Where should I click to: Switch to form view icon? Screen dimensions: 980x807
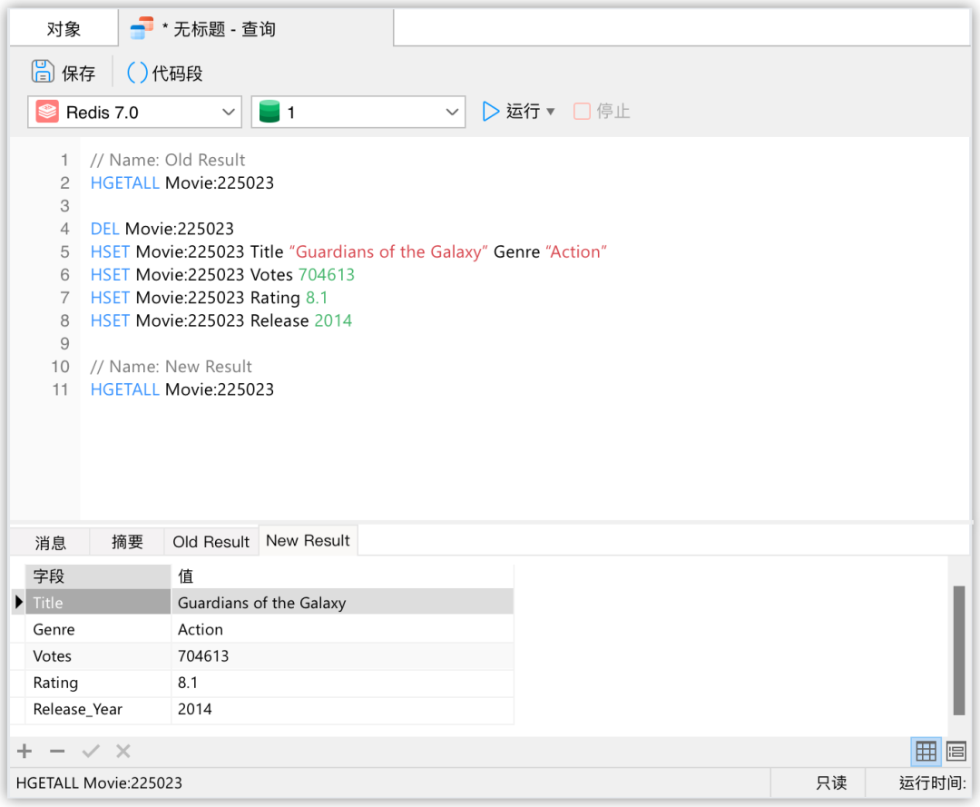point(956,751)
